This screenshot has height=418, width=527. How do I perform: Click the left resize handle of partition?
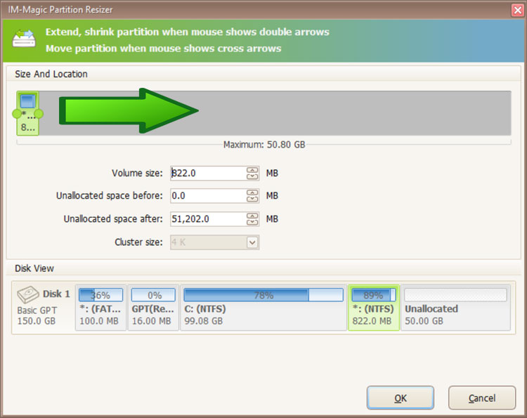coord(16,114)
